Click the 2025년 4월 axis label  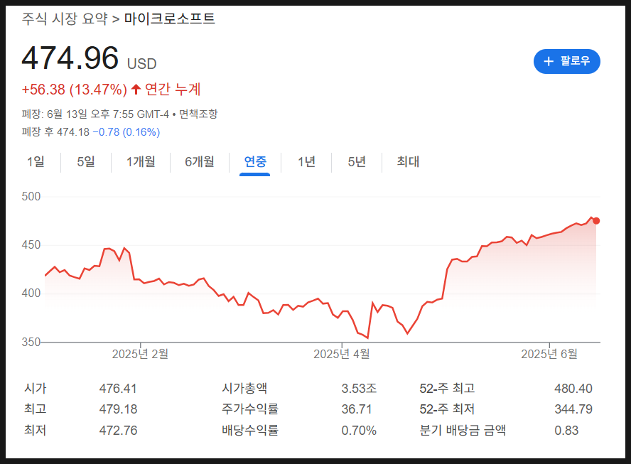(342, 354)
